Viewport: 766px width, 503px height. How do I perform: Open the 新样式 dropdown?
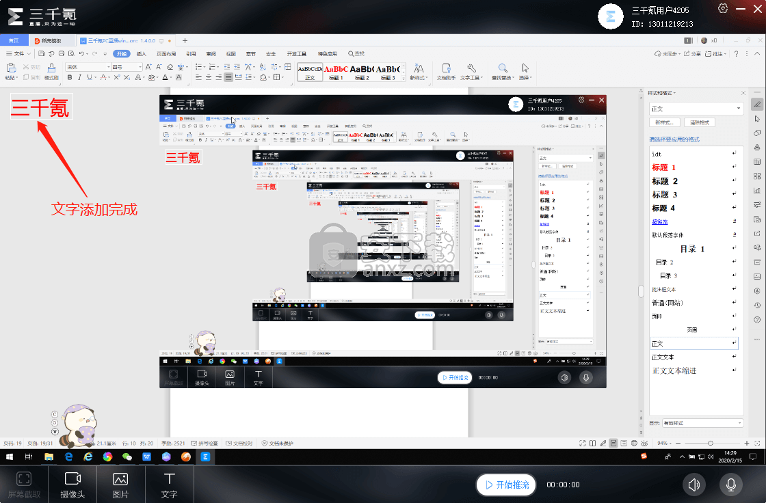point(419,72)
